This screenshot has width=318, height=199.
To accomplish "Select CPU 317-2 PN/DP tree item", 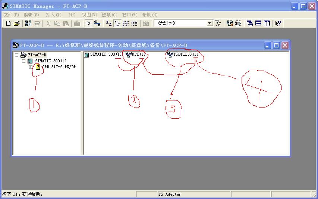I will click(59, 67).
